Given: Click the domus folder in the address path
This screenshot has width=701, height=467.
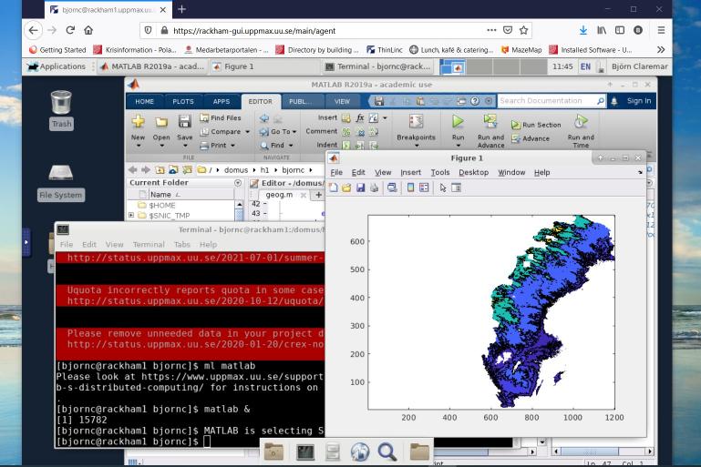Looking at the screenshot, I should (236, 170).
